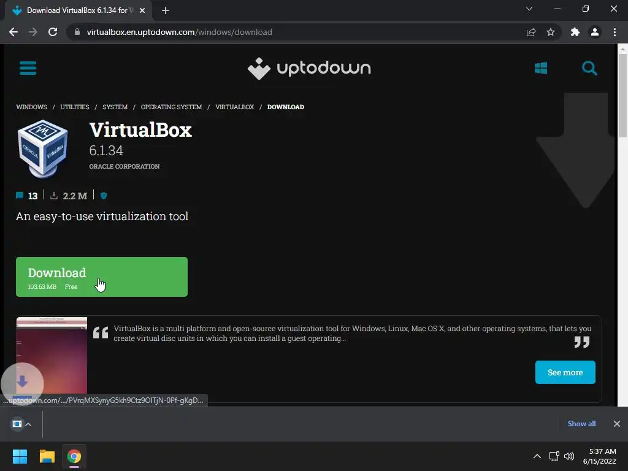Click the blue security shield badge
The width and height of the screenshot is (628, 471).
click(104, 196)
